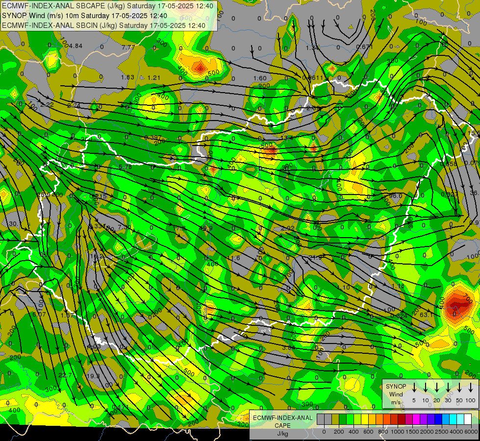Click the '49.9' value on the map

tap(206, 228)
